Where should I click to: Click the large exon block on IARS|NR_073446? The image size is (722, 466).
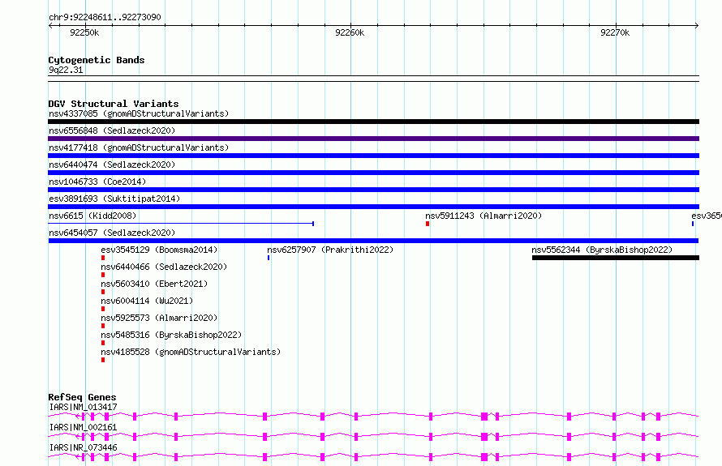click(x=484, y=457)
